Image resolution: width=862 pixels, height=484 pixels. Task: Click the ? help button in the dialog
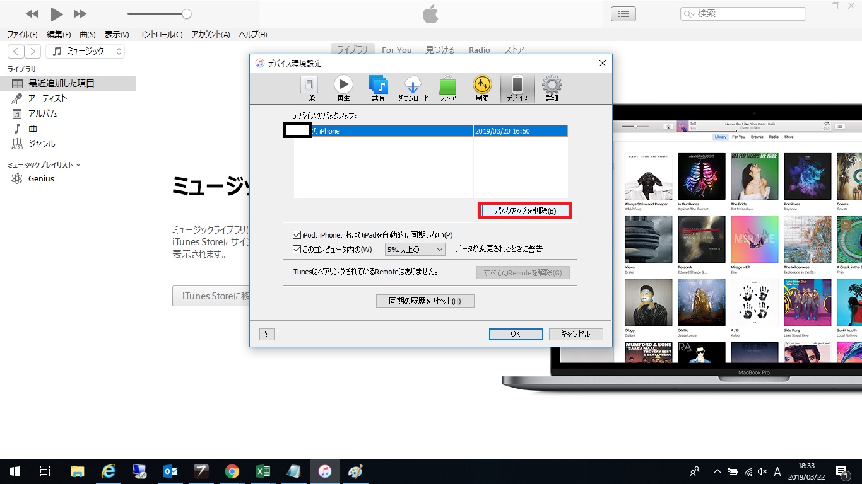coord(267,334)
